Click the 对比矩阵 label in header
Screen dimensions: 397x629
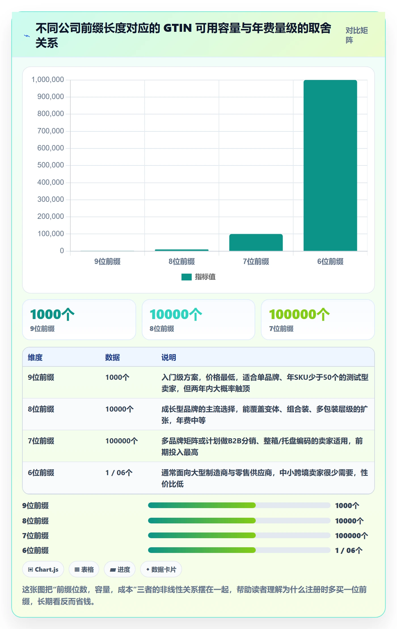click(356, 35)
